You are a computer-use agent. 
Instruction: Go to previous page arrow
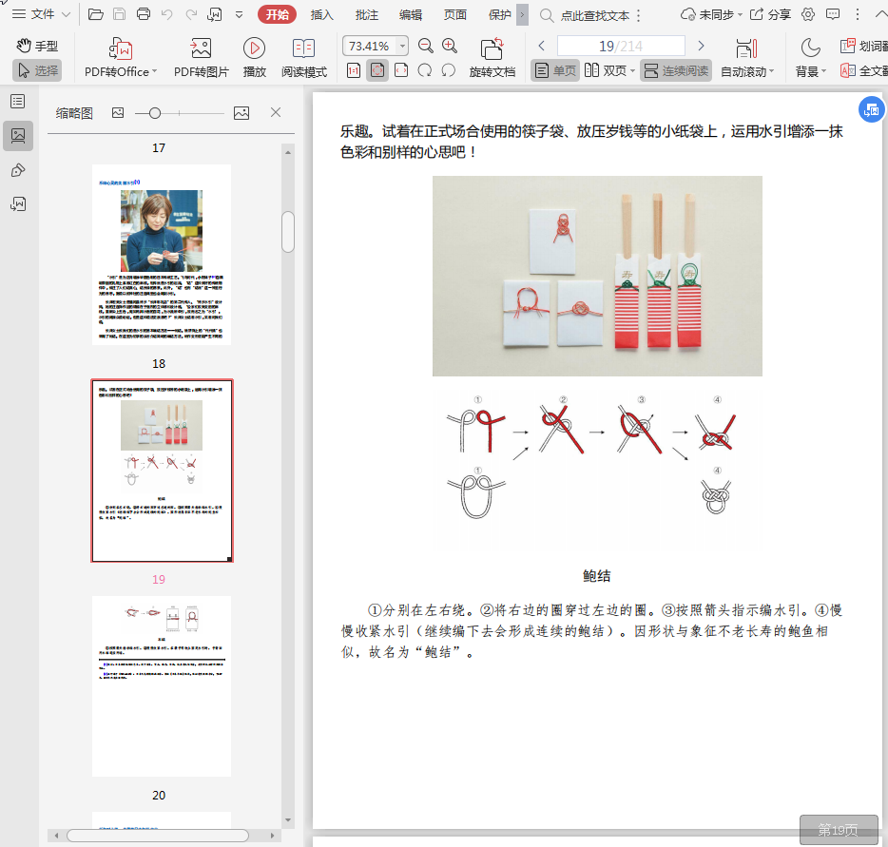pos(541,46)
